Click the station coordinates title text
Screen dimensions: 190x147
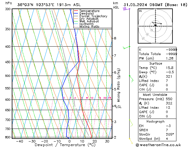(x=49, y=5)
